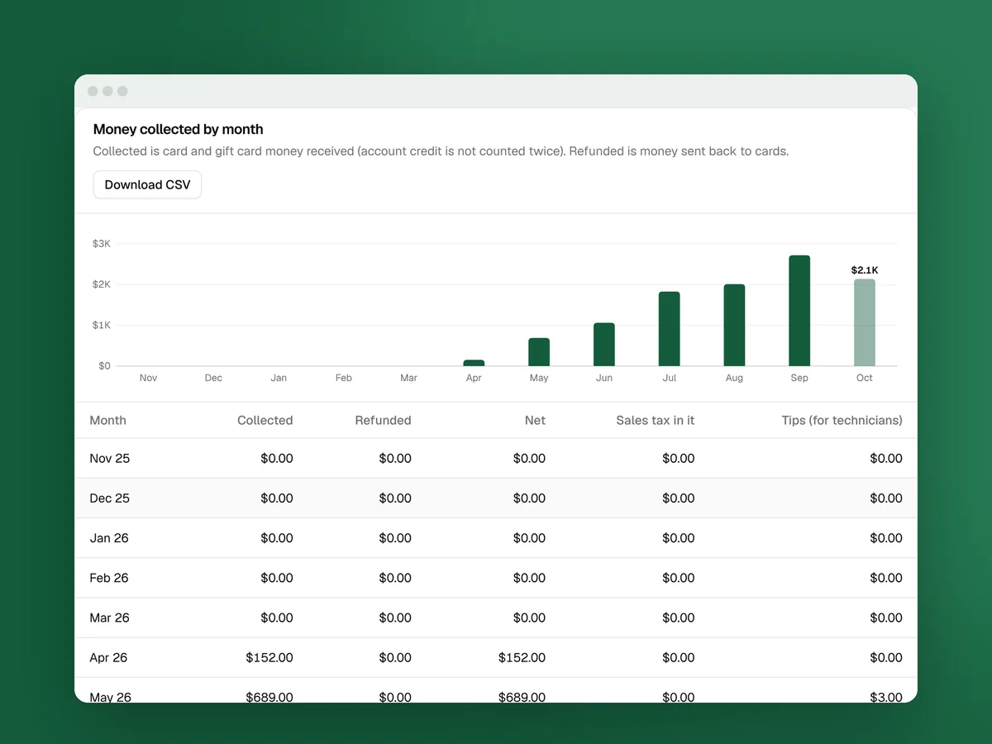The image size is (992, 744).
Task: Click the $152.00 Collected value for Apr 26
Action: 269,657
